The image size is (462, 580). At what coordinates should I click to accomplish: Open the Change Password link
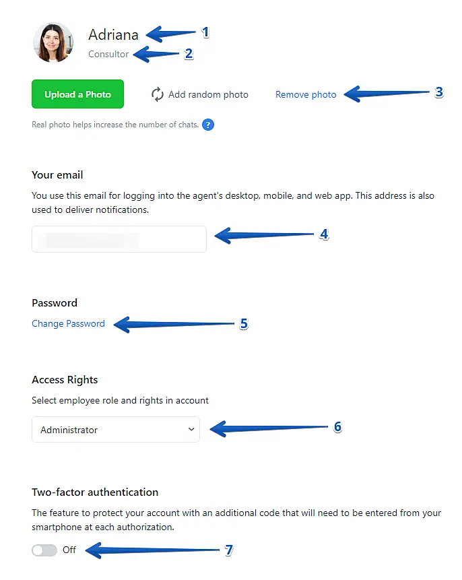tap(68, 323)
